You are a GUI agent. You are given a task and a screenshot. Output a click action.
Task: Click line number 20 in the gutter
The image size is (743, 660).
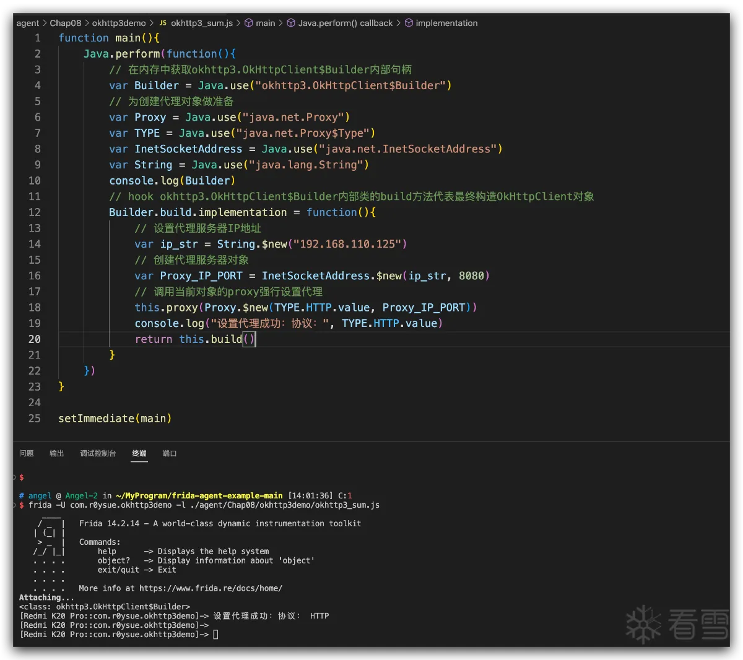tap(35, 339)
